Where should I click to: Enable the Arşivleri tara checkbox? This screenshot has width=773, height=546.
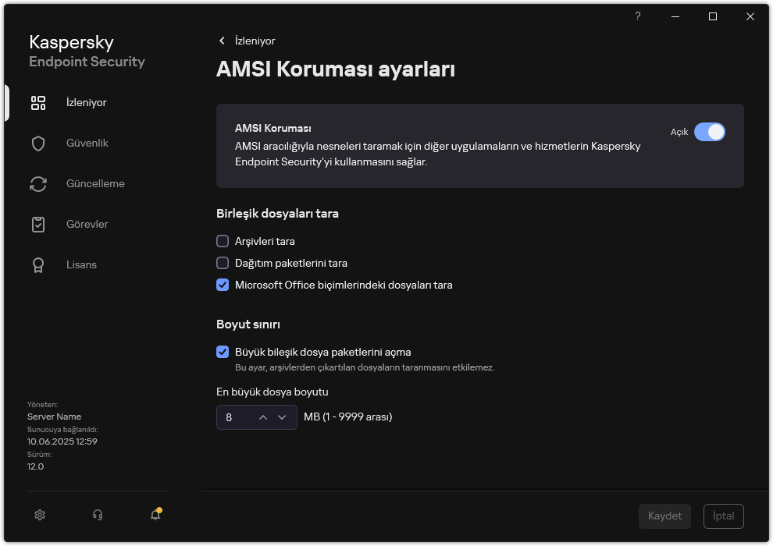pyautogui.click(x=223, y=241)
